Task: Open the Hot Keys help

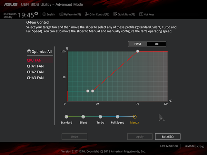Action: (x=147, y=14)
